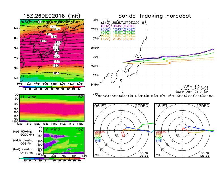
Task: Click the 11.3 height contour label
Action: click(x=49, y=34)
